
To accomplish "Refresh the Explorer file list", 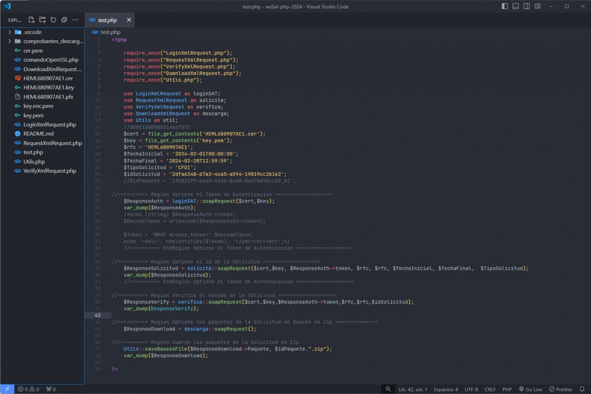I will (53, 20).
